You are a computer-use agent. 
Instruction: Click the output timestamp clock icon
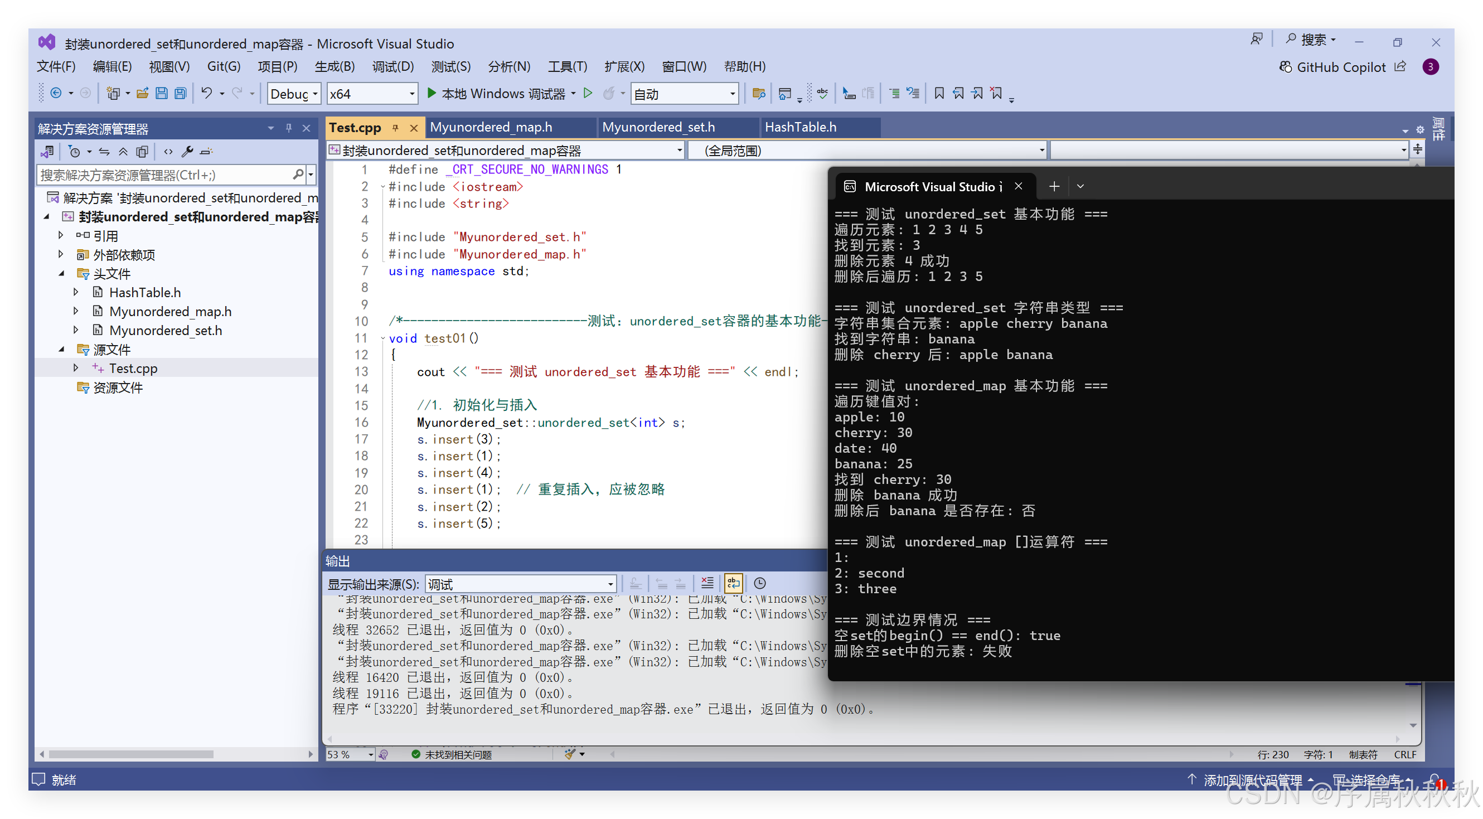tap(760, 584)
